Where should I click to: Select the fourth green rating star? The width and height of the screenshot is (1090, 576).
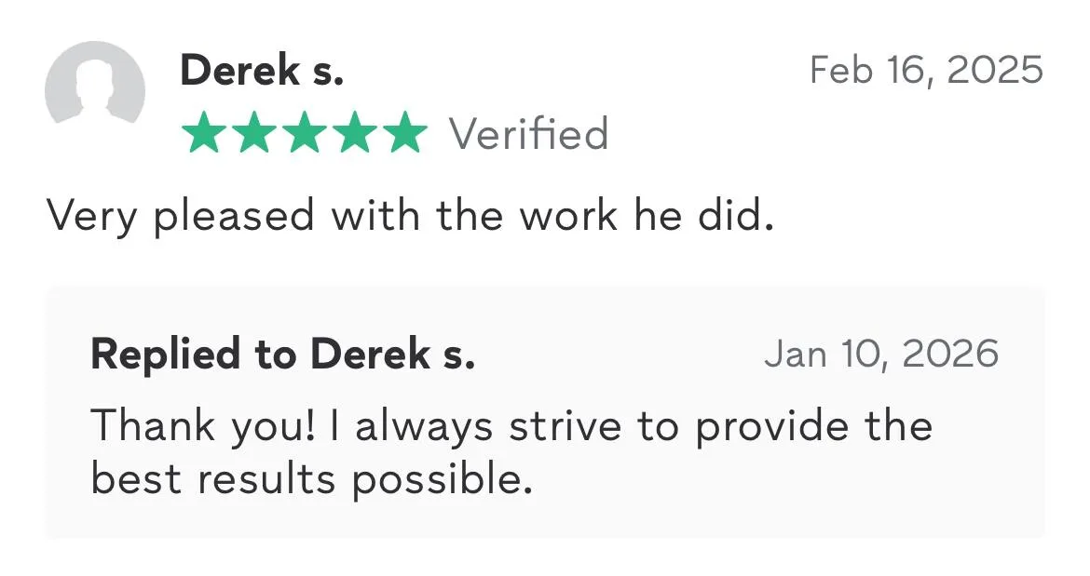354,134
